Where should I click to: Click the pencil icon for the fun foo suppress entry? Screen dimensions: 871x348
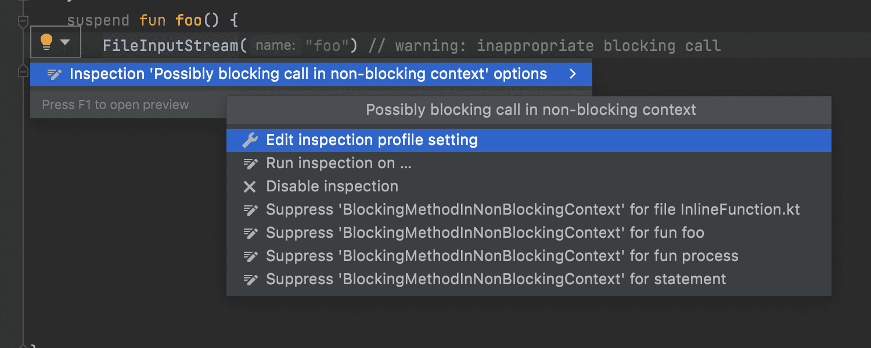click(x=250, y=233)
